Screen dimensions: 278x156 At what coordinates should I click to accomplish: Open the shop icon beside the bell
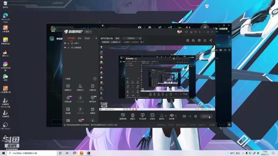199,40
